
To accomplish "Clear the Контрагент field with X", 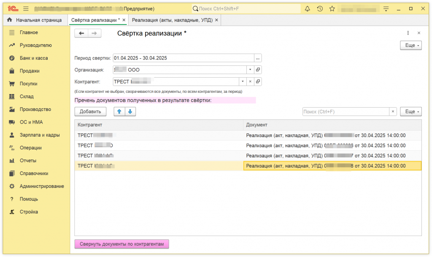I will pyautogui.click(x=250, y=81).
